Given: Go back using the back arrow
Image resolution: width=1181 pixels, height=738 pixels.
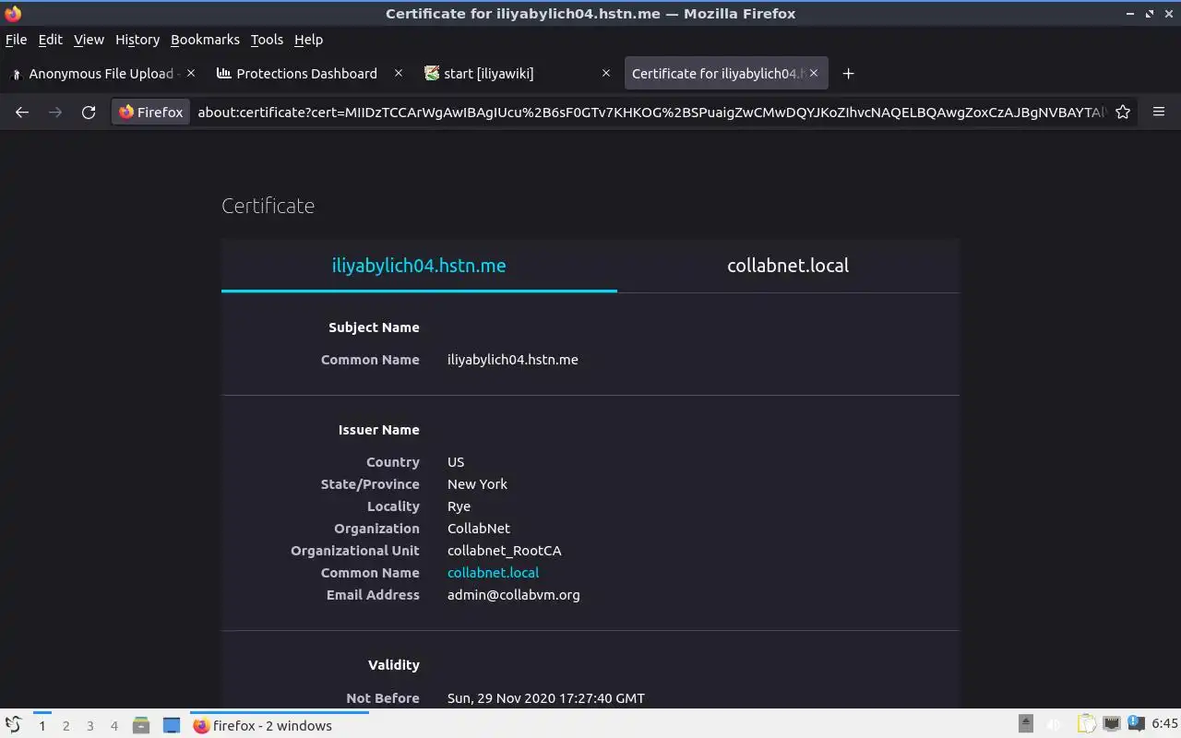Looking at the screenshot, I should click(22, 113).
